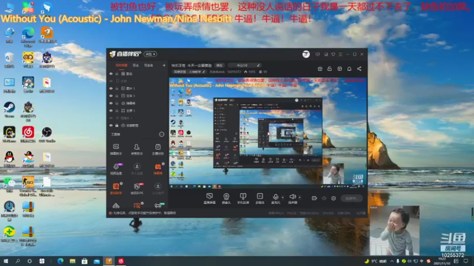Open the Windows Start menu

click(5, 261)
